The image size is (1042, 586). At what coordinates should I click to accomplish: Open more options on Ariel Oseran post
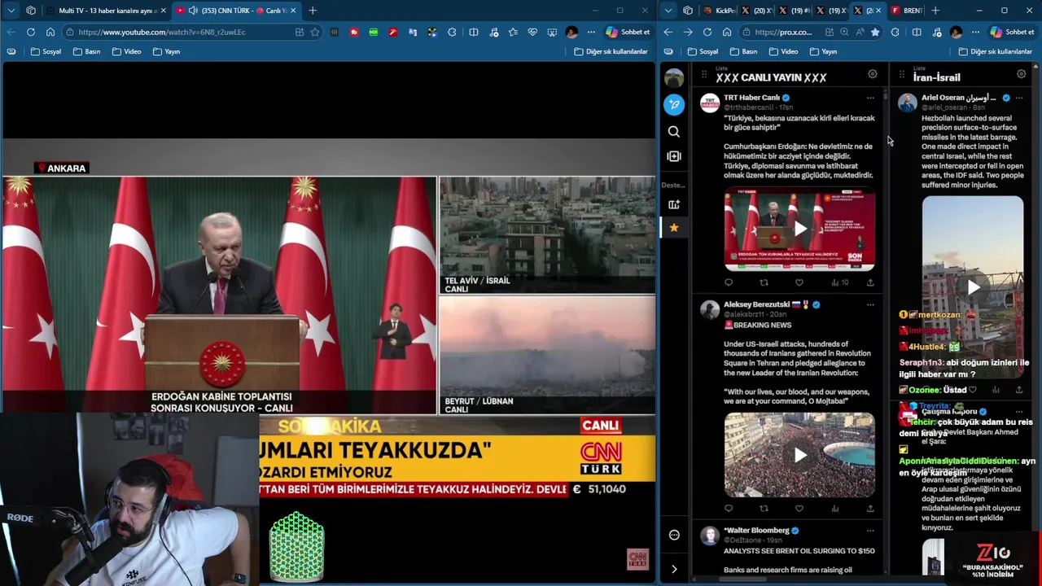(x=1019, y=98)
